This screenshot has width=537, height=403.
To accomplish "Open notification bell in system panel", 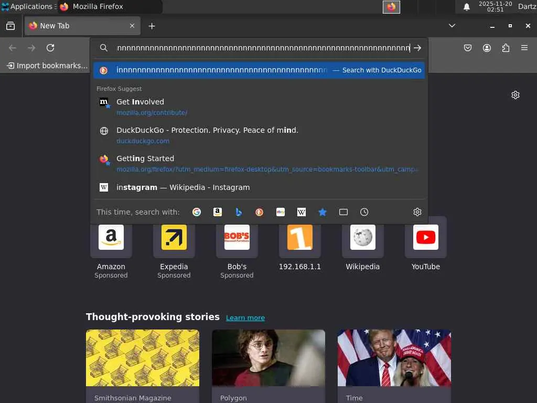I will coord(466,7).
